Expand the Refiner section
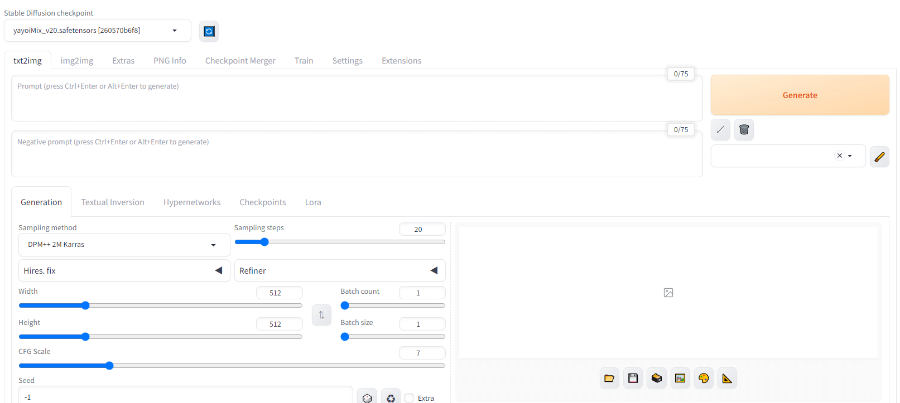The width and height of the screenshot is (900, 403). click(x=434, y=271)
